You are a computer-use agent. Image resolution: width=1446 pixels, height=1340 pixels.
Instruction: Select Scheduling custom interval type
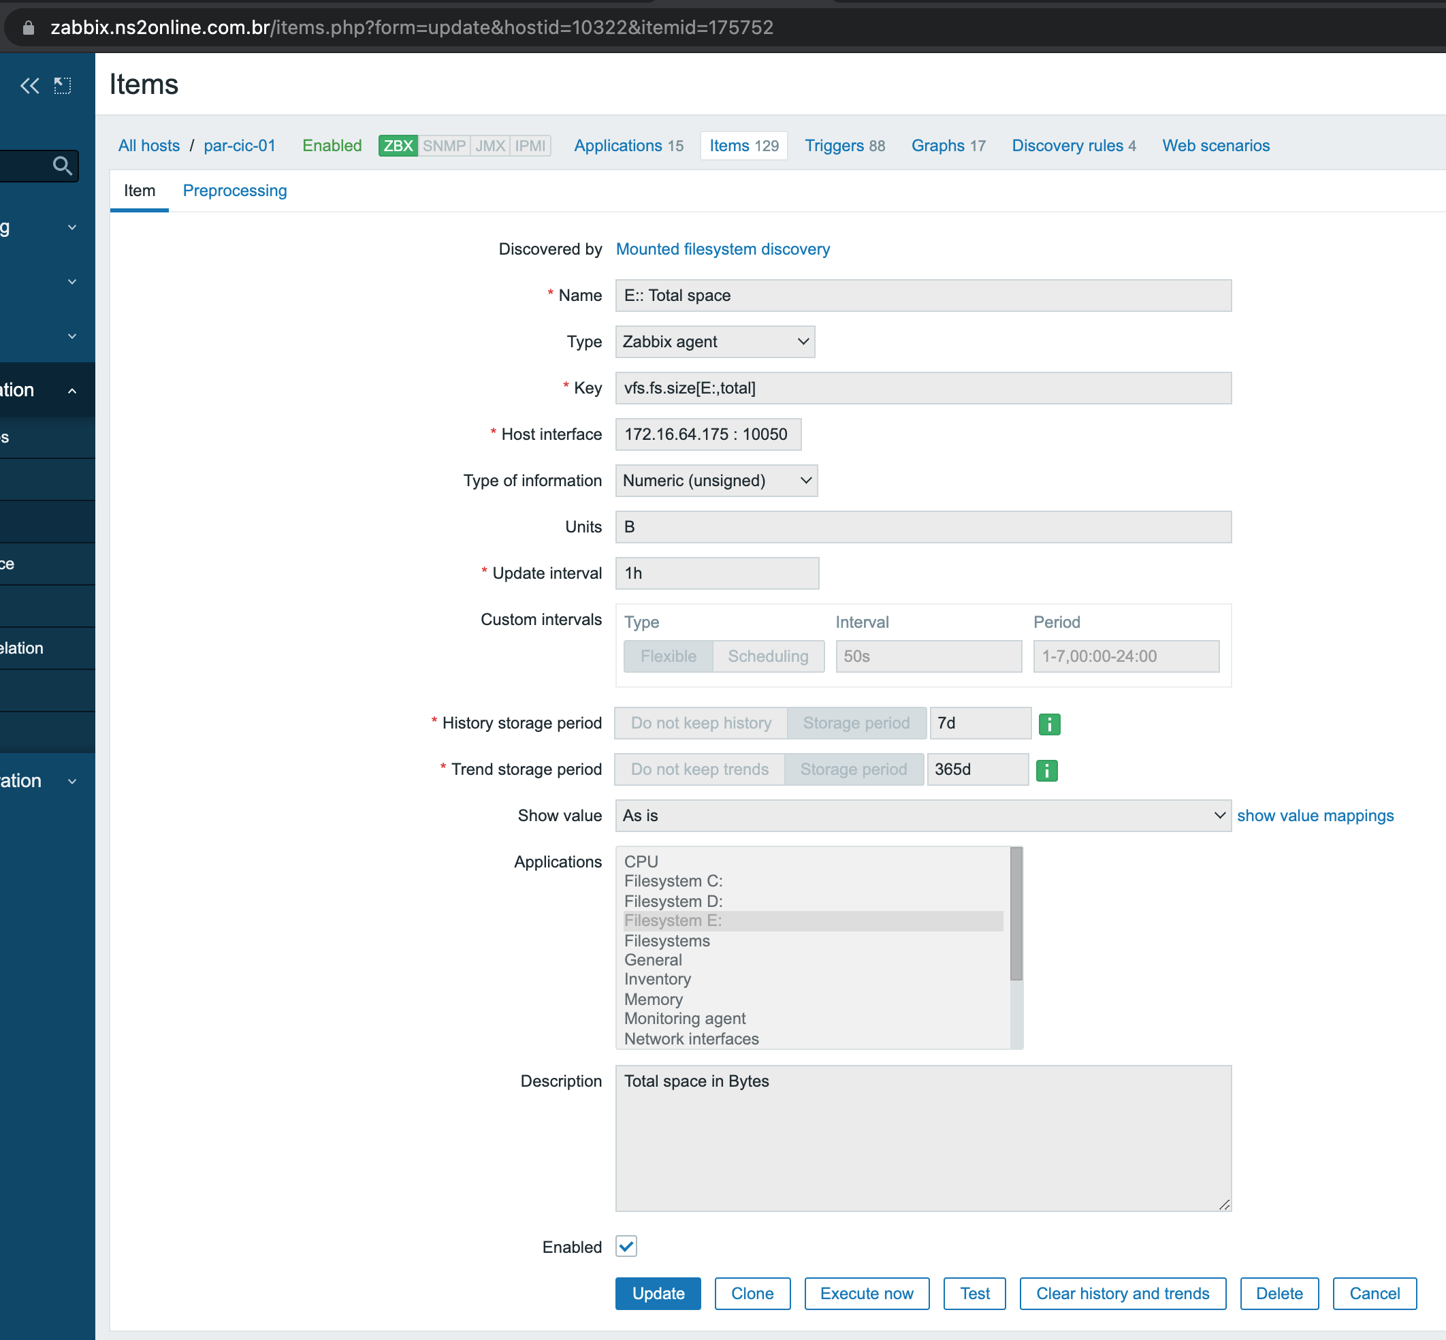click(769, 656)
